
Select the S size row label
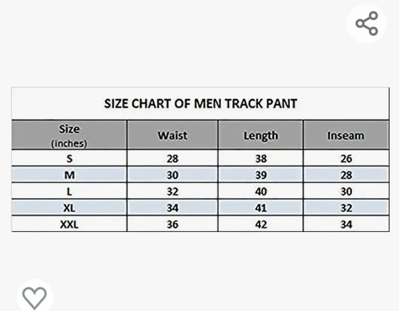[x=69, y=158]
